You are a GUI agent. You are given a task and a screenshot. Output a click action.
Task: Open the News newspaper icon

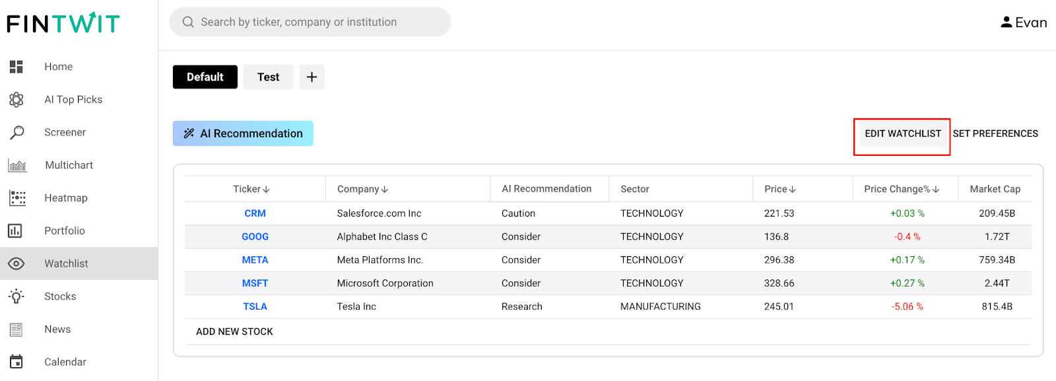click(x=16, y=329)
